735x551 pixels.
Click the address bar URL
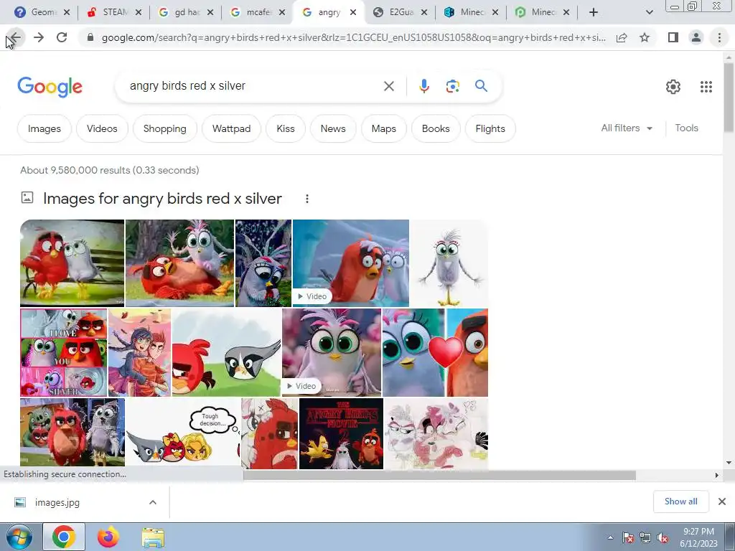(353, 37)
